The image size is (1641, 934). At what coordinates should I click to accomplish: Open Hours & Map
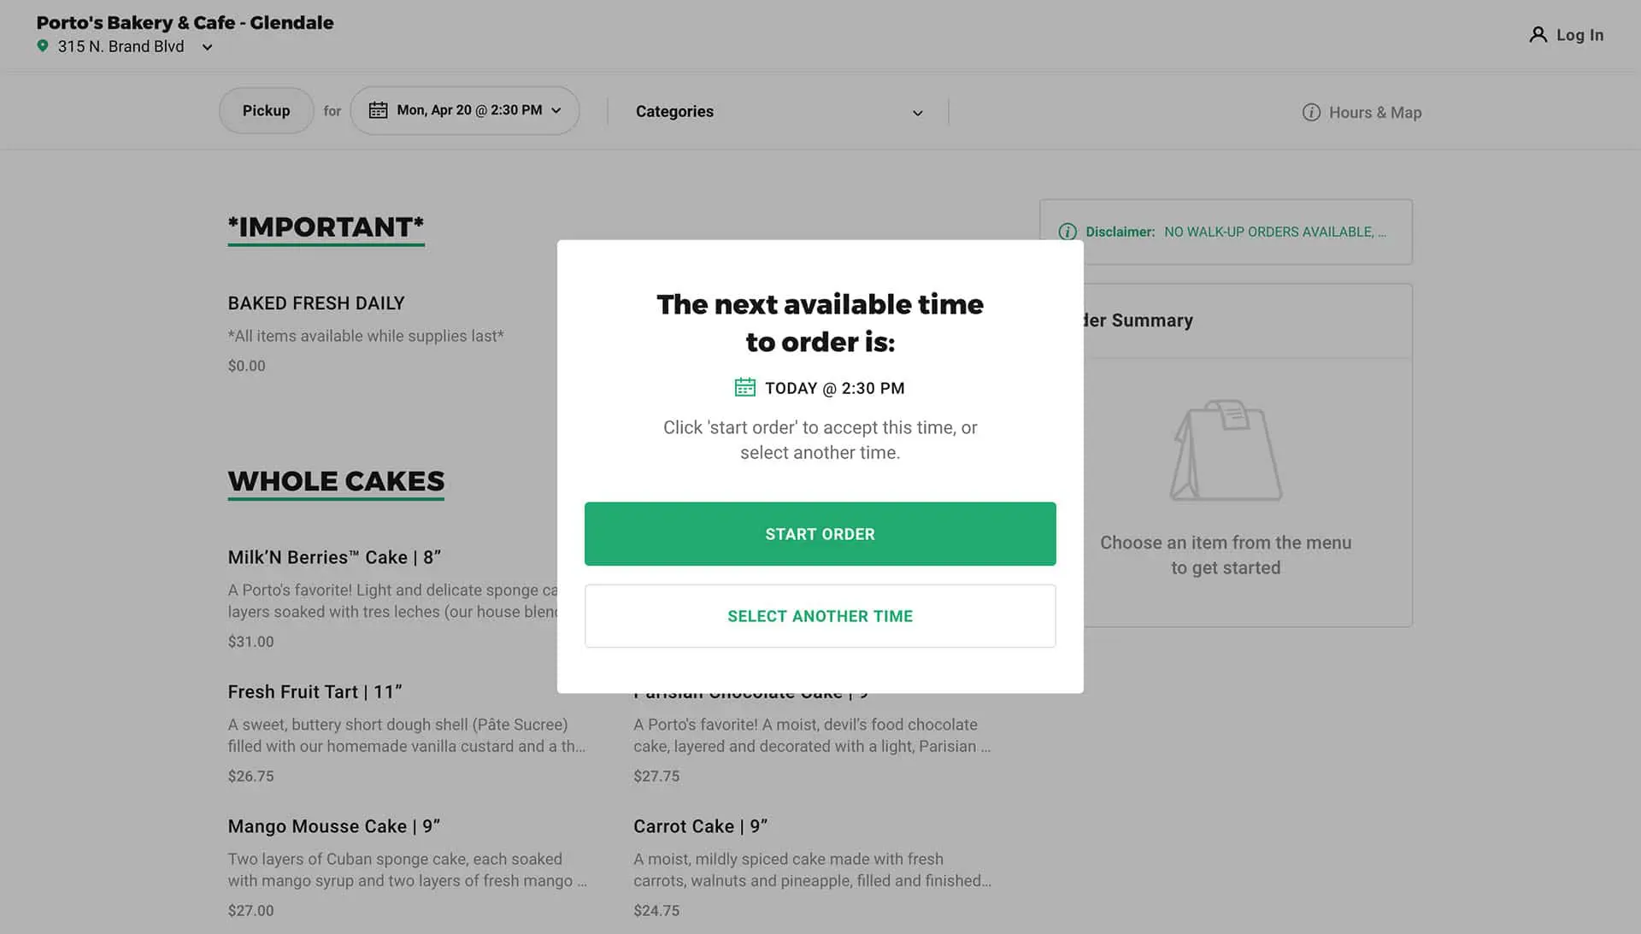coord(1374,112)
